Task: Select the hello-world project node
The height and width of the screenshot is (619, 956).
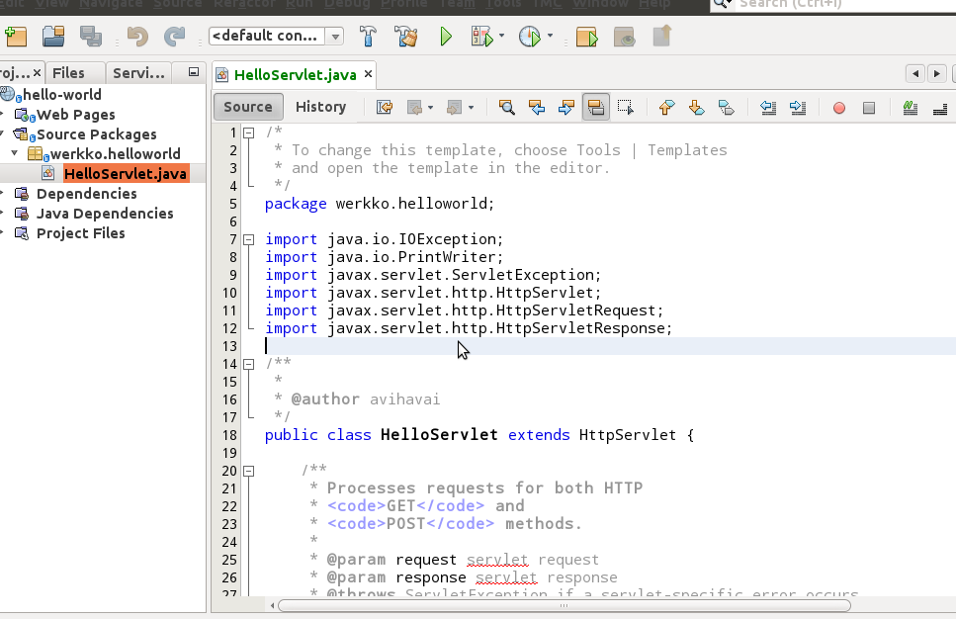Action: pos(61,95)
